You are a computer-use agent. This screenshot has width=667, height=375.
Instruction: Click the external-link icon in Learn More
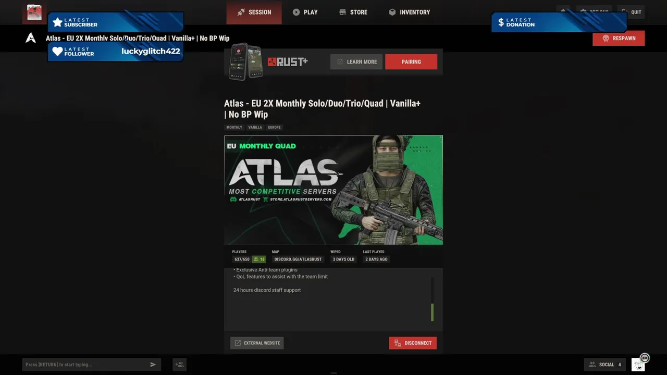click(340, 62)
